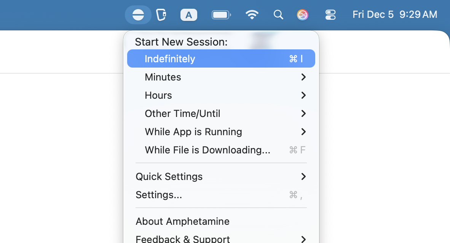450x243 pixels.
Task: Click the mug icon in menu bar
Action: click(161, 15)
